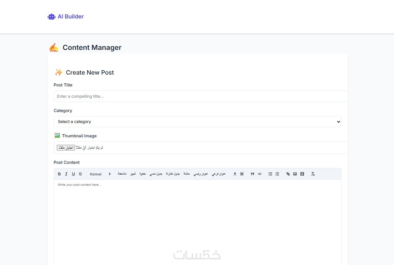
Task: Start an ordered numbered list
Action: (x=270, y=174)
